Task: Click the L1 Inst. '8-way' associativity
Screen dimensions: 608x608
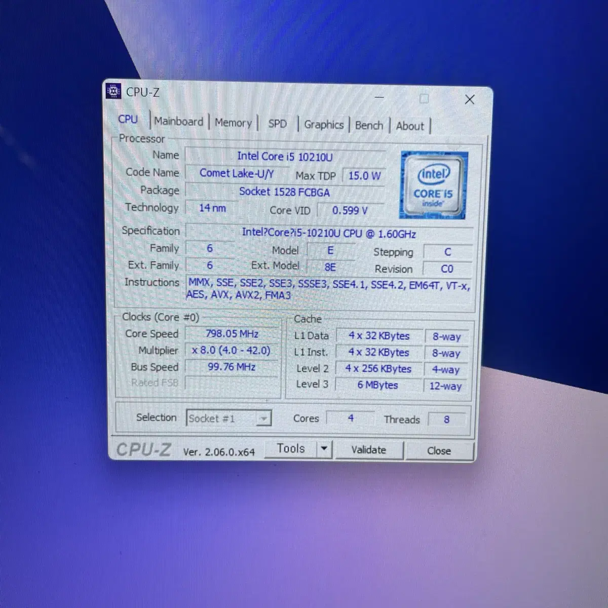Action: pyautogui.click(x=446, y=353)
